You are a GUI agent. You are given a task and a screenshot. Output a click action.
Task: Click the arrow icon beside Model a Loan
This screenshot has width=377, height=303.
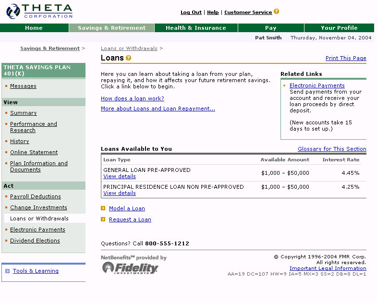coord(103,208)
